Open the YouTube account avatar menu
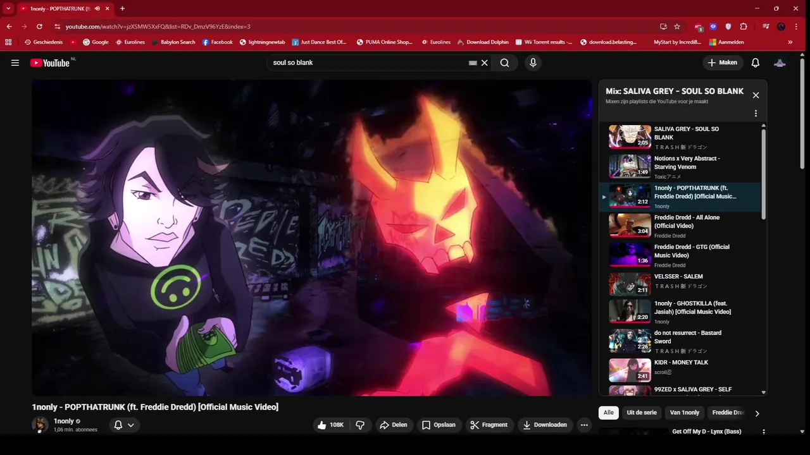 click(780, 63)
